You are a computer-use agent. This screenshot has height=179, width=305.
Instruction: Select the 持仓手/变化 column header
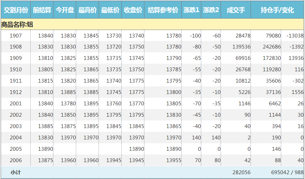click(x=277, y=10)
